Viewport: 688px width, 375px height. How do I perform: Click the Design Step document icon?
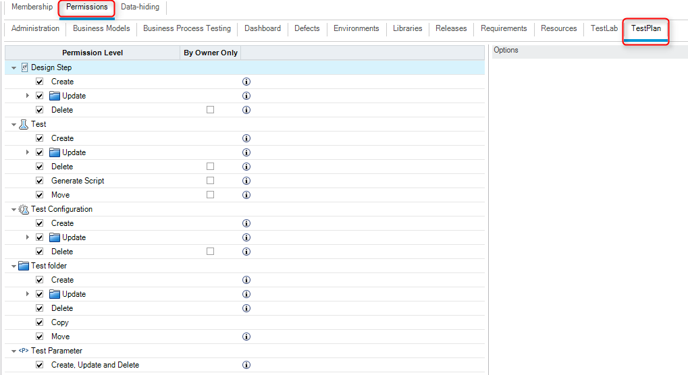[24, 67]
